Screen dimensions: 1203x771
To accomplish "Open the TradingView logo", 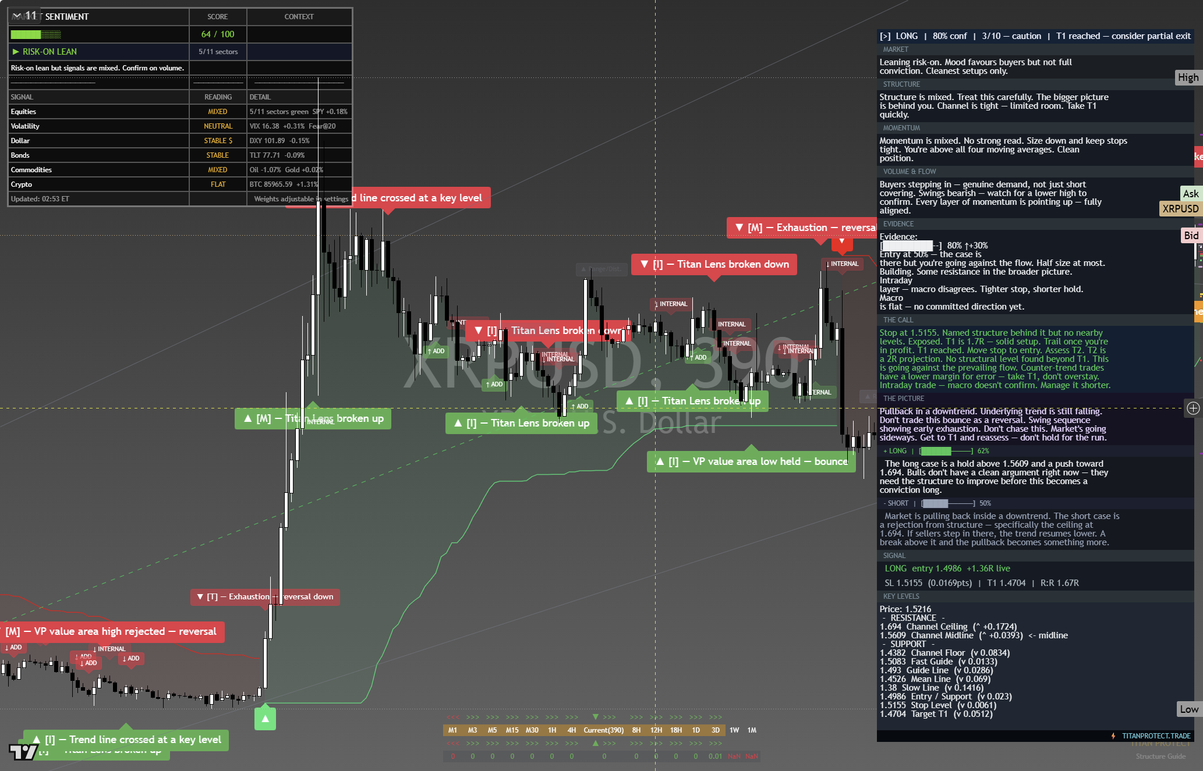I will pyautogui.click(x=24, y=752).
